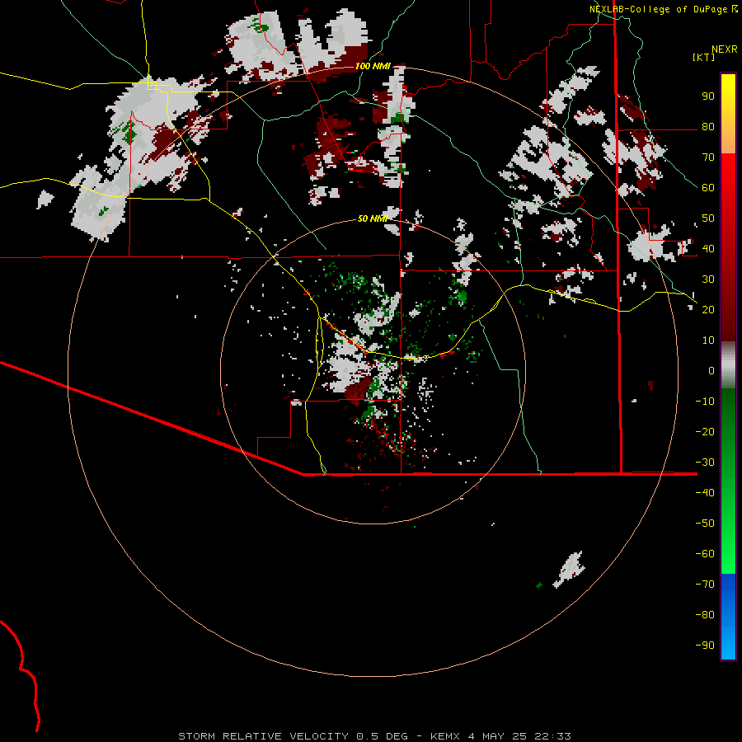Click the 50 NMI range ring label
742x742 pixels.
pos(373,218)
